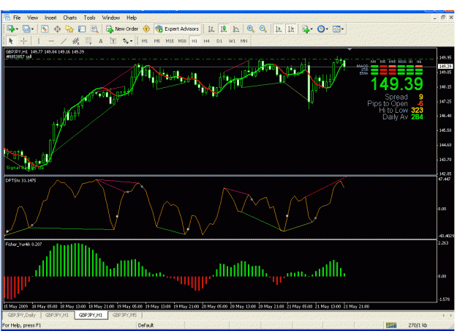Screen dimensions: 457x331
Task: Switch chart to Bar Chart mode
Action: 211,29
